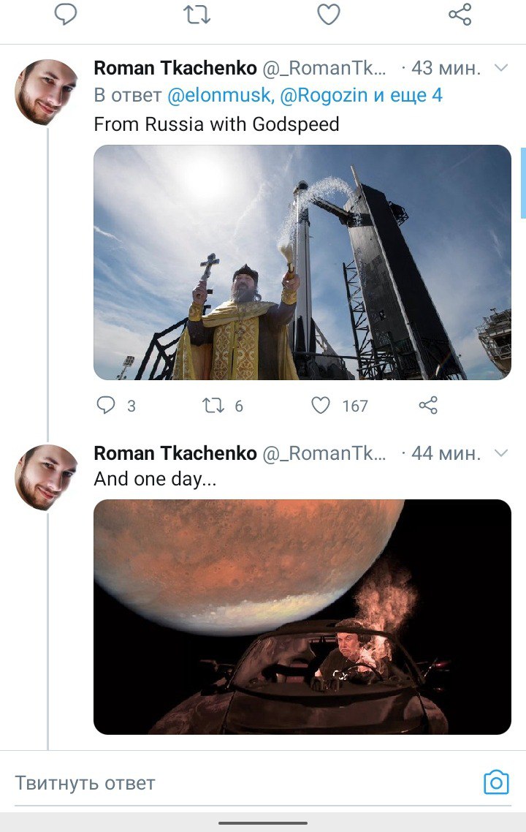The height and width of the screenshot is (832, 526).
Task: Open the priest and rocket launchpad image
Action: point(302,262)
